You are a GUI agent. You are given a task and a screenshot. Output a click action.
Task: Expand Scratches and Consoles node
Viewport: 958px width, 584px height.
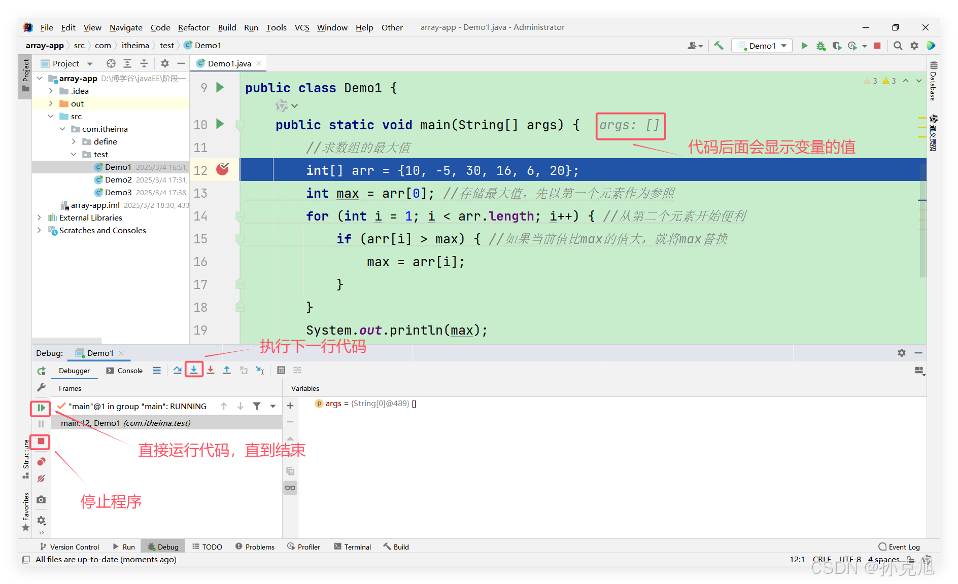39,230
